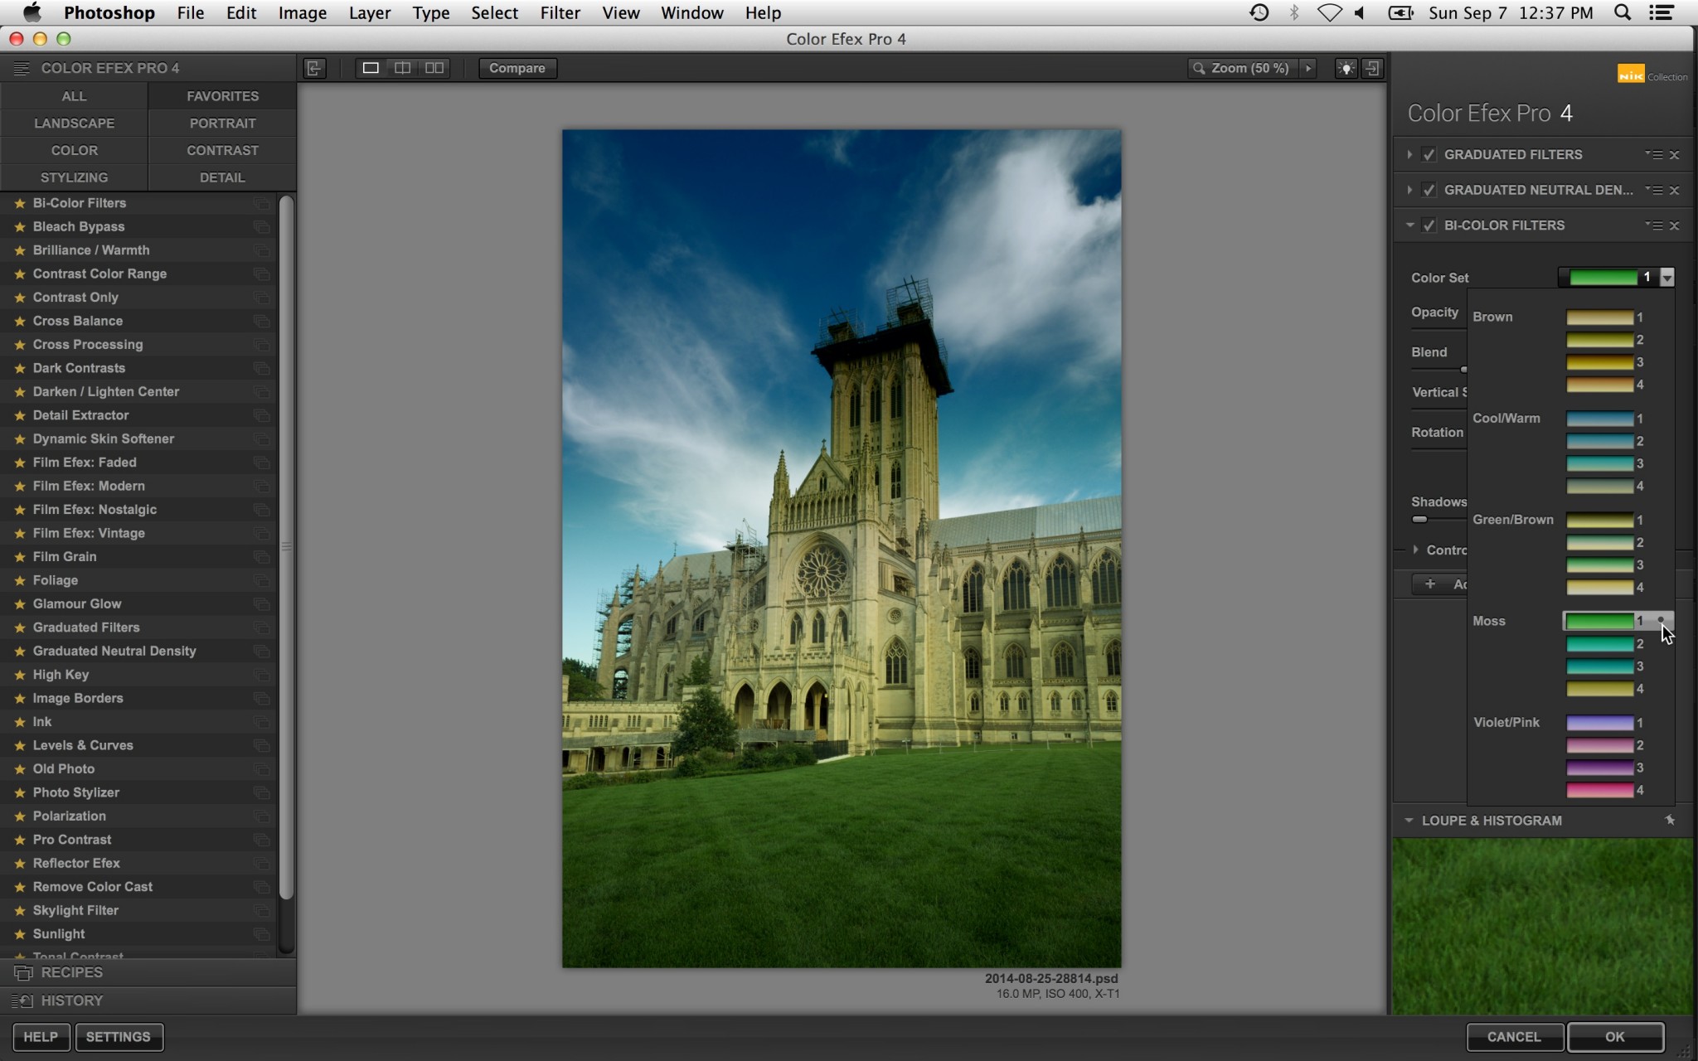Viewport: 1698px width, 1061px height.
Task: Show the ALL filters category
Action: pos(74,96)
